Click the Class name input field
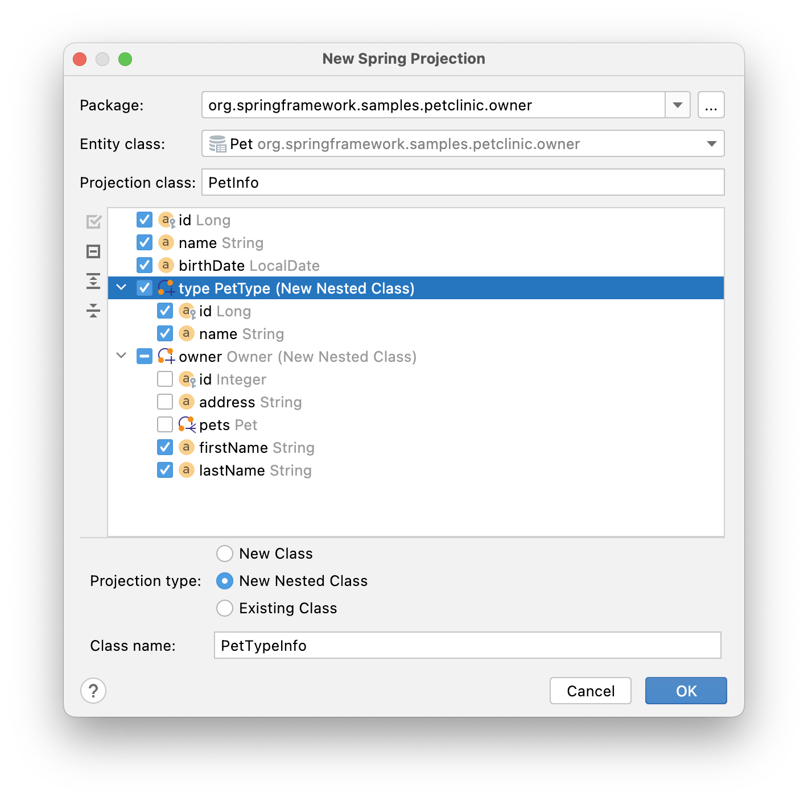808x801 pixels. [467, 646]
